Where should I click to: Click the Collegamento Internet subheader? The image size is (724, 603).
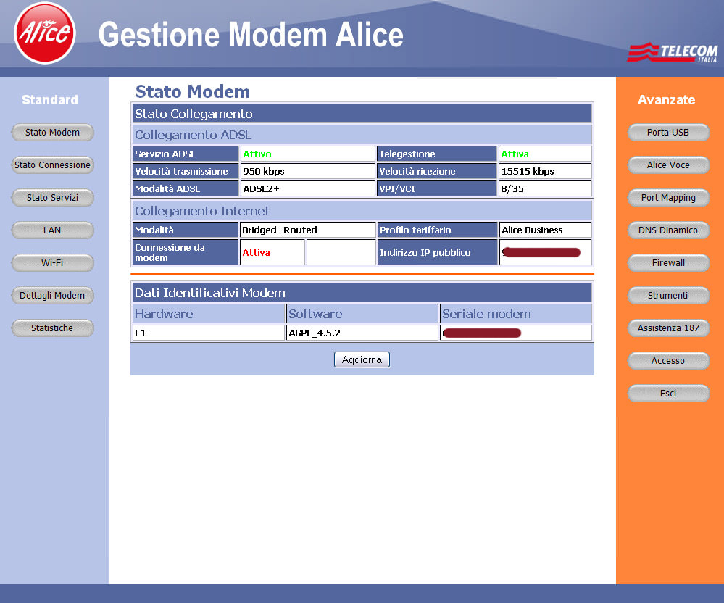[362, 211]
